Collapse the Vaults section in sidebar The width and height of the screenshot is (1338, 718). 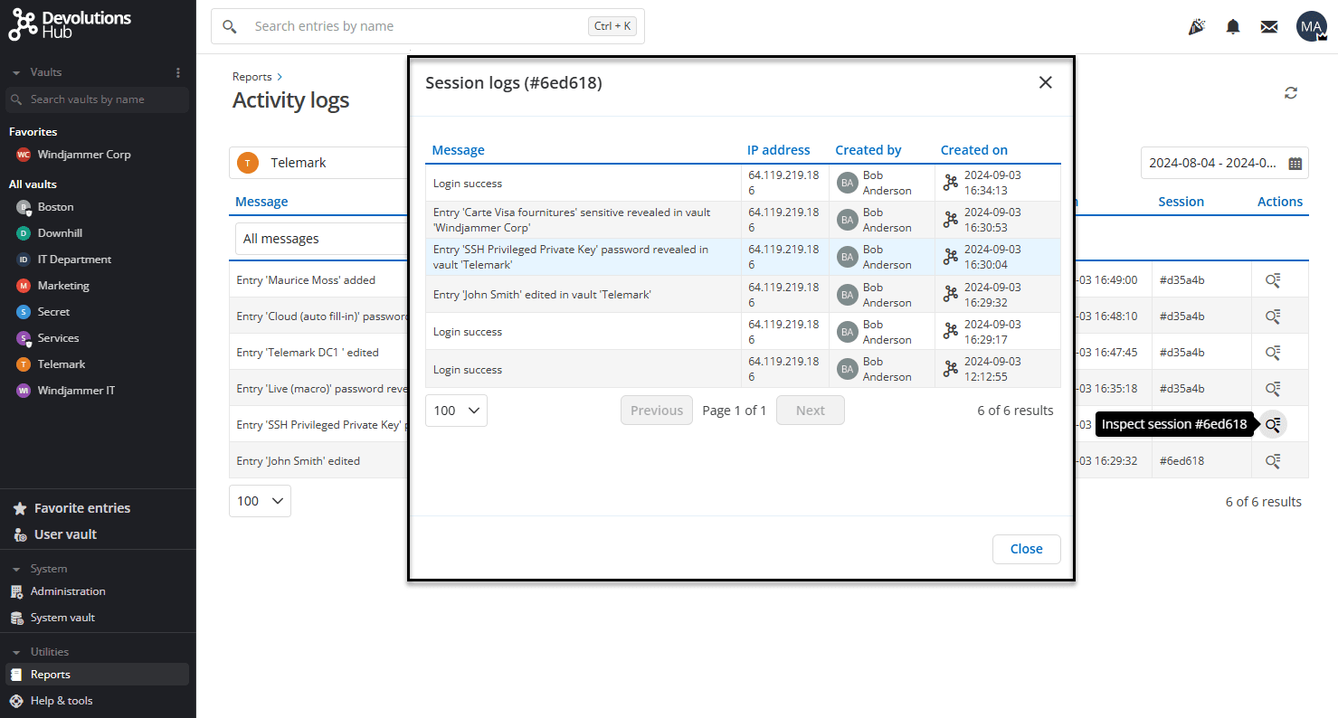click(x=16, y=72)
